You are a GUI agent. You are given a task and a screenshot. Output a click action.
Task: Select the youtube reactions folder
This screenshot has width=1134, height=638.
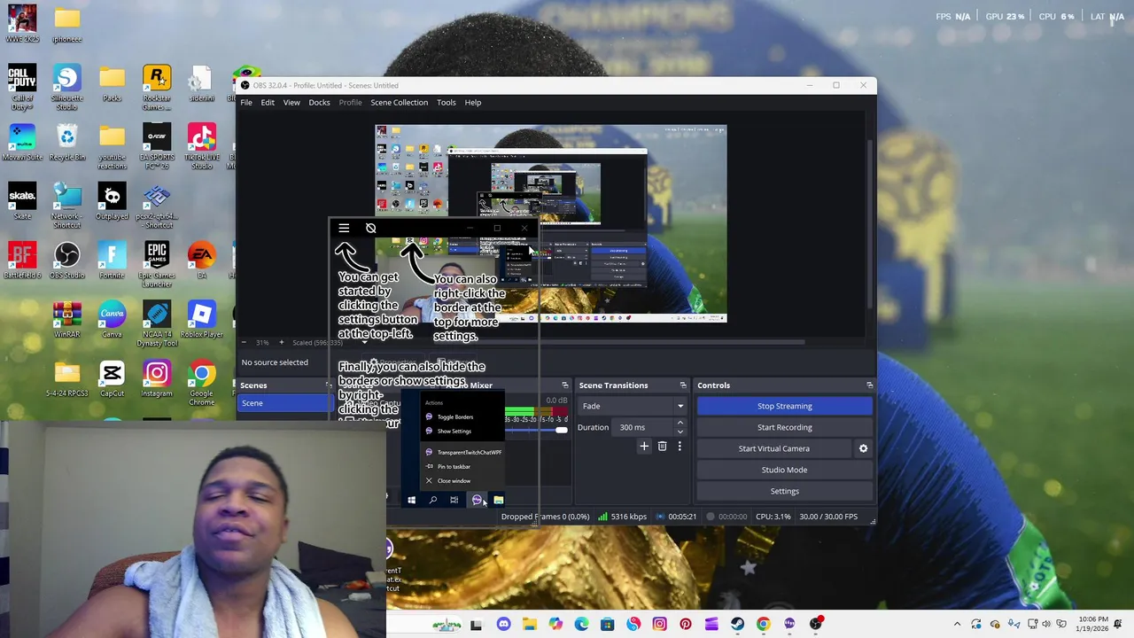112,146
